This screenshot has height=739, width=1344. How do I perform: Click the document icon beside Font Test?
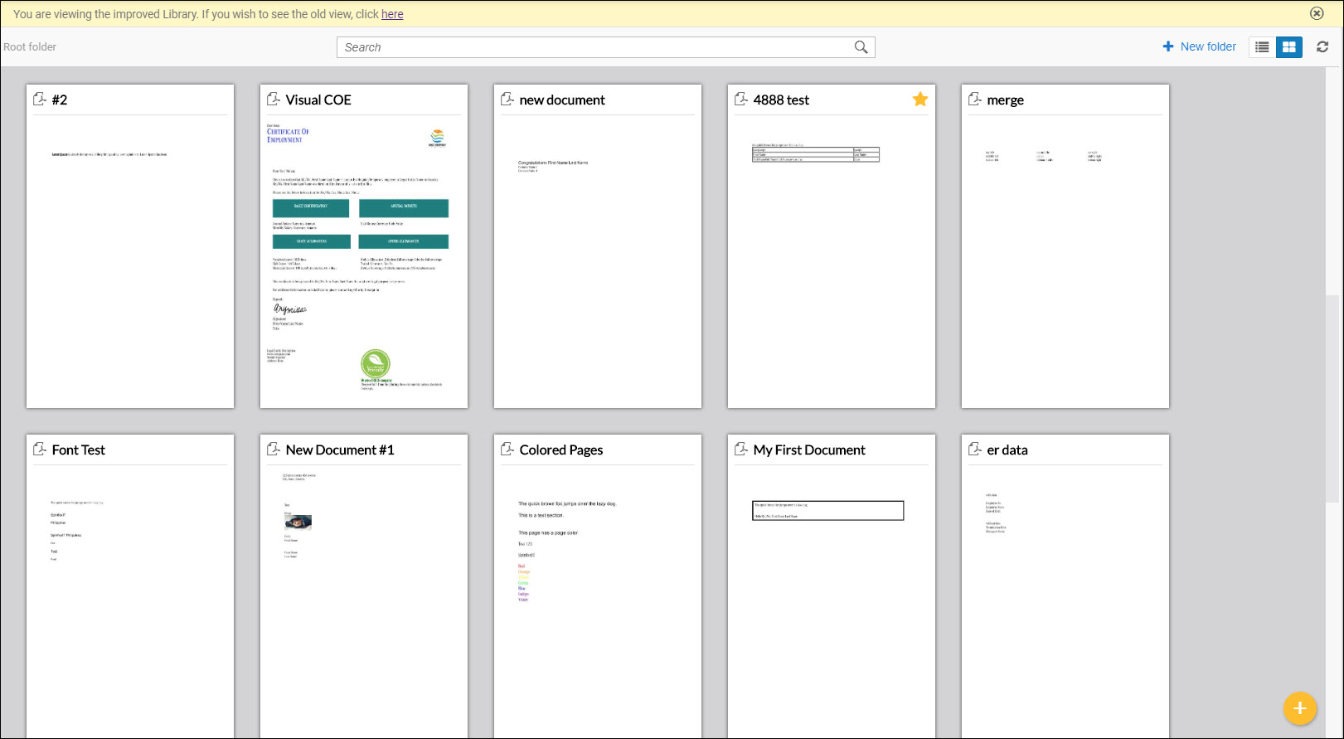pos(40,450)
